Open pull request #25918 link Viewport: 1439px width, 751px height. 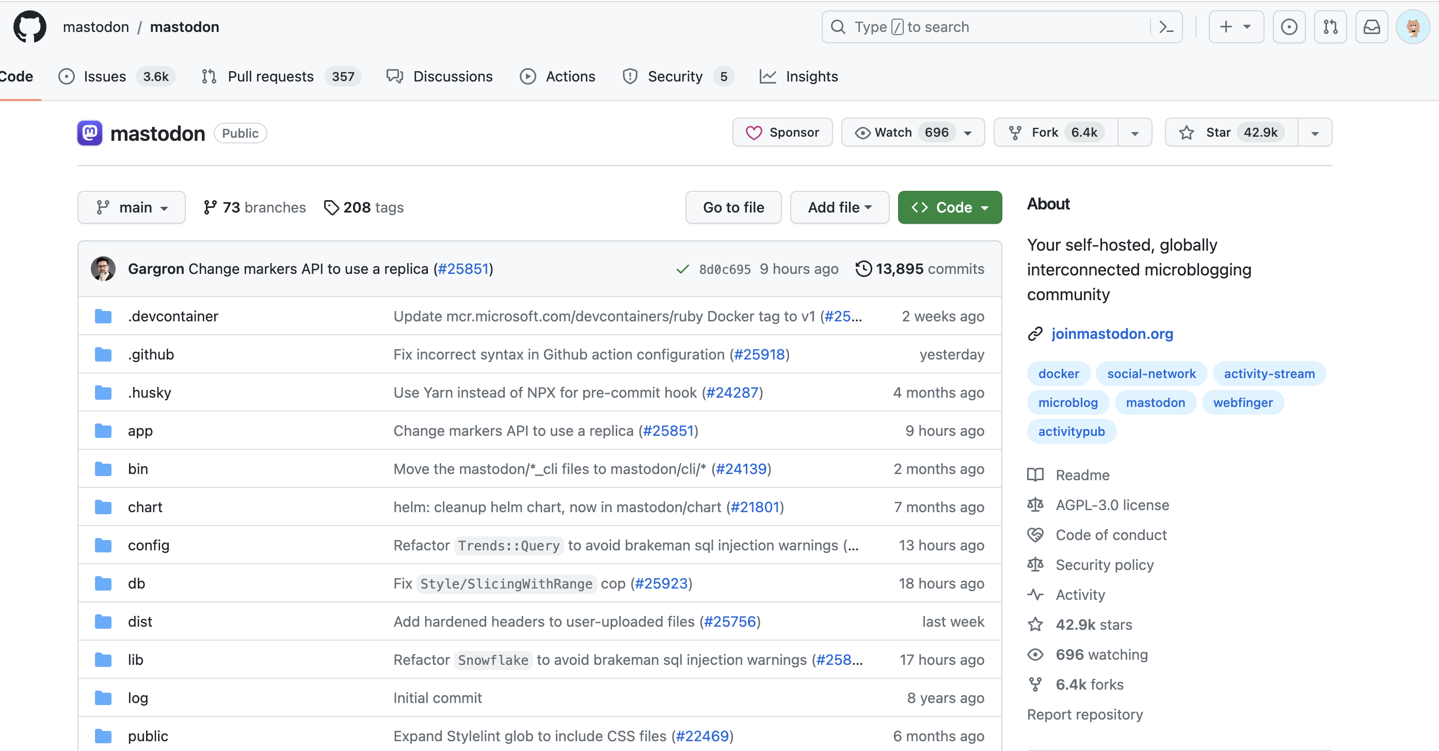coord(759,354)
